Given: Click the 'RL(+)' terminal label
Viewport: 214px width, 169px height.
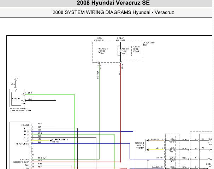Looking at the screenshot, I should point(26,138).
